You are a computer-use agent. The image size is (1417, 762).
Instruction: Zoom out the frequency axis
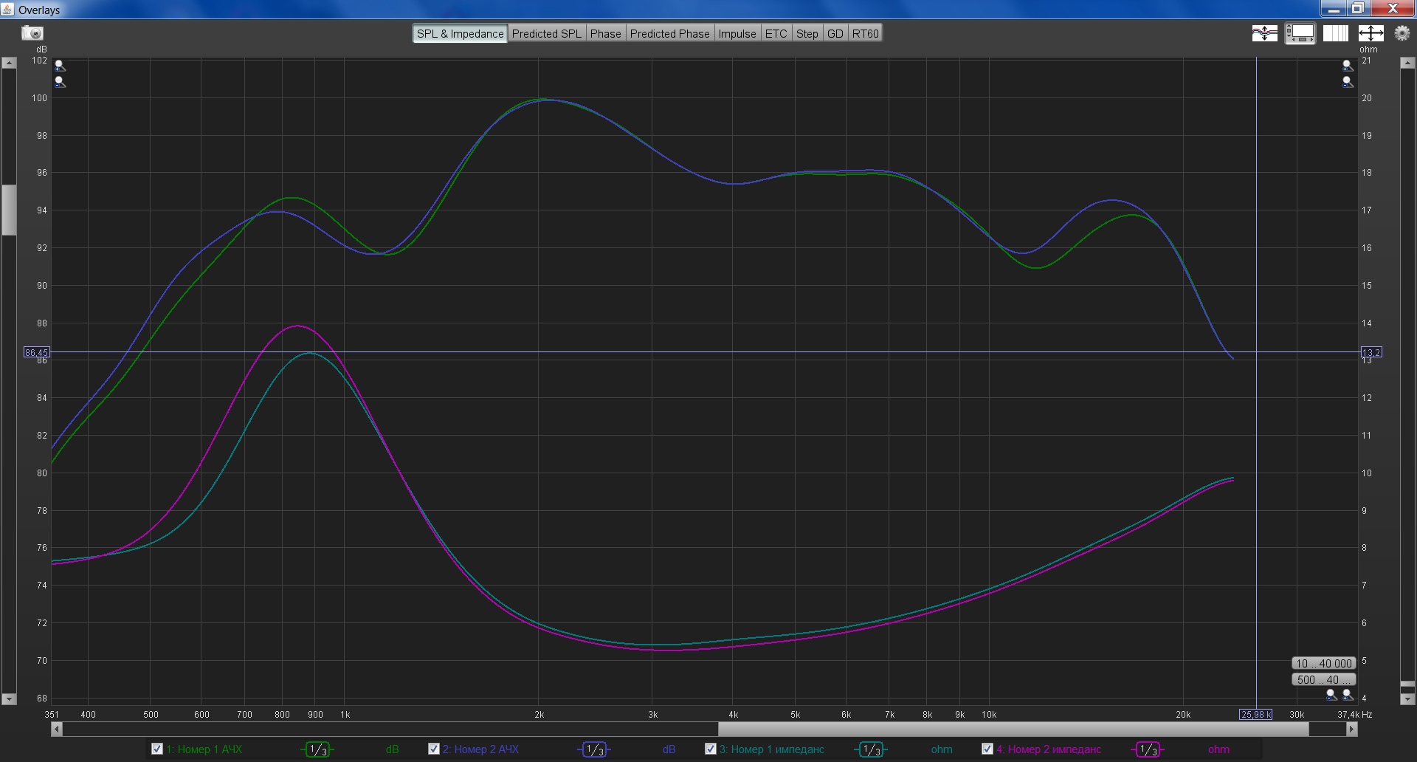1331,695
